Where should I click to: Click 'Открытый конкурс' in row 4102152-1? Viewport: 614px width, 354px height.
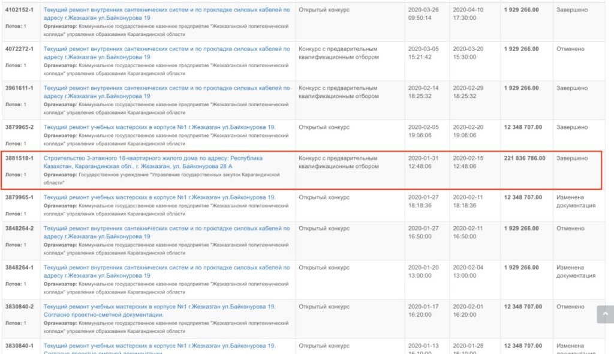click(324, 10)
